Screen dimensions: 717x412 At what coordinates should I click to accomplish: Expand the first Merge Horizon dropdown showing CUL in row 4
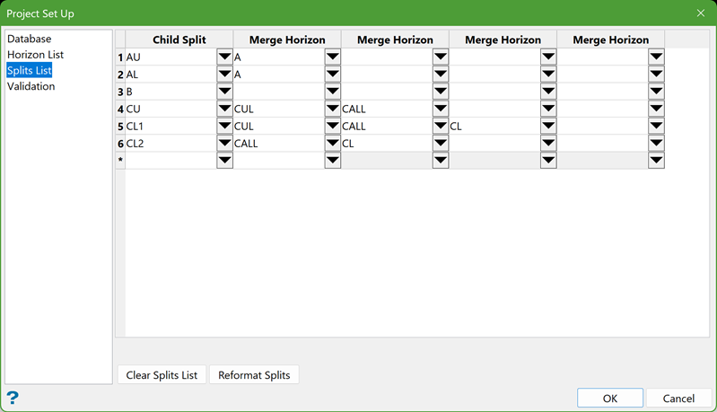click(332, 109)
